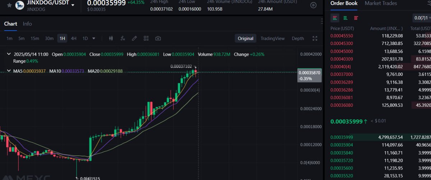Viewport: 431px width, 180px height.
Task: Select bid price 0.00035600
Action: pyautogui.click(x=342, y=168)
